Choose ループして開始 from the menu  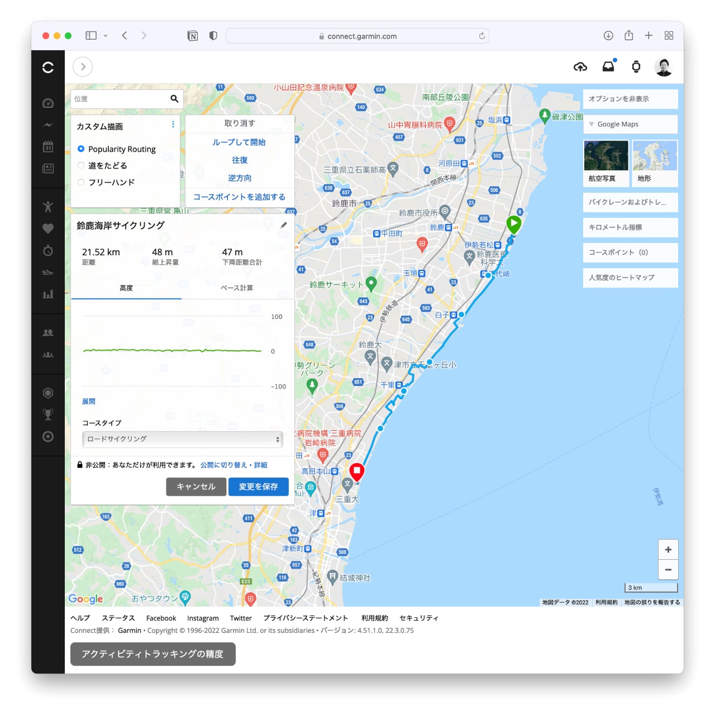coord(239,142)
